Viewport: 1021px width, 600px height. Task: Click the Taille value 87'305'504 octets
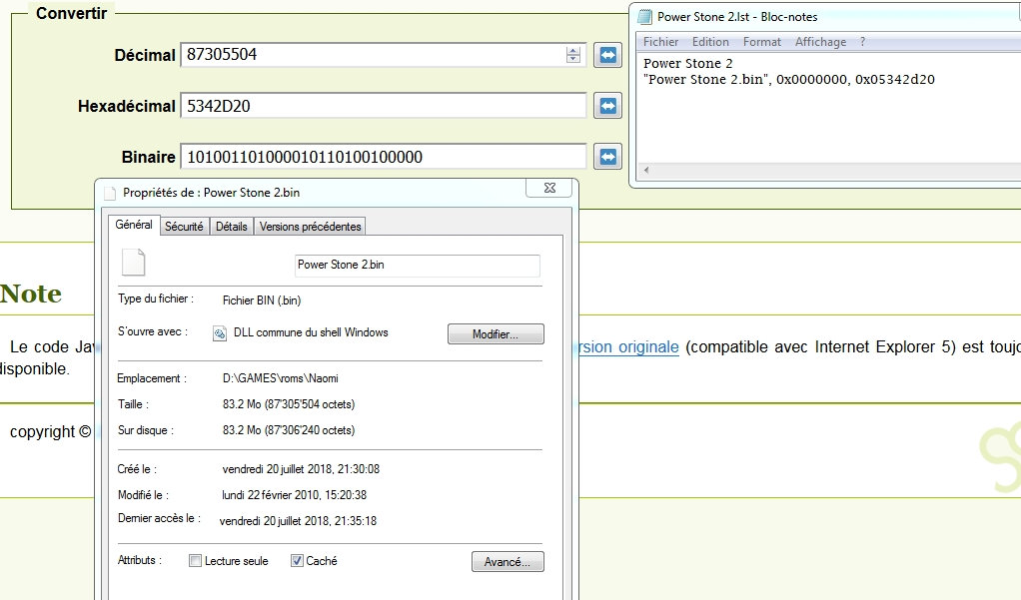click(289, 404)
